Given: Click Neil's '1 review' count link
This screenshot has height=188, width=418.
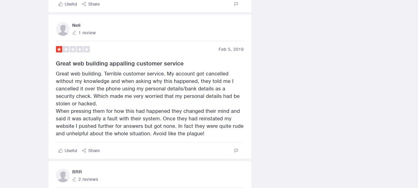Looking at the screenshot, I should pyautogui.click(x=87, y=33).
